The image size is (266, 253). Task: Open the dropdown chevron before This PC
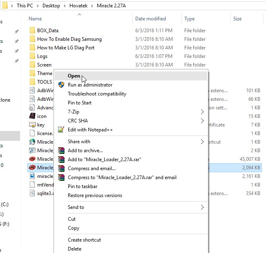[12, 6]
